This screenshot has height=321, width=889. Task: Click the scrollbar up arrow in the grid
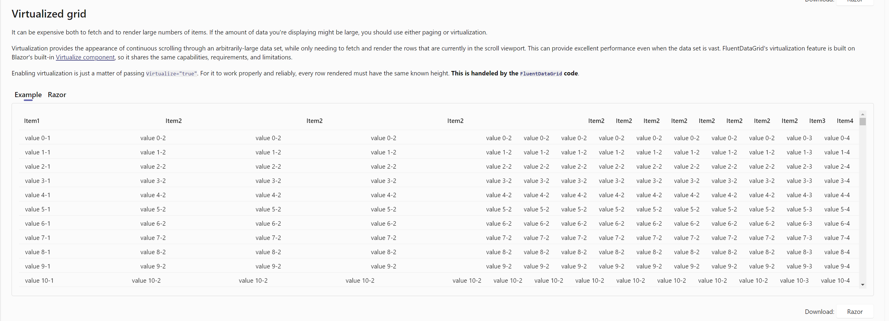point(863,114)
